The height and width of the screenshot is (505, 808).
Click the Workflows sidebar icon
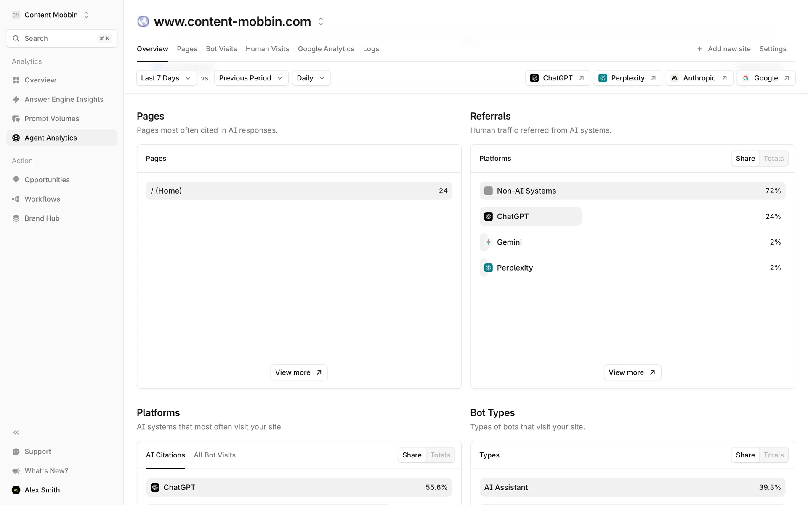coord(16,199)
